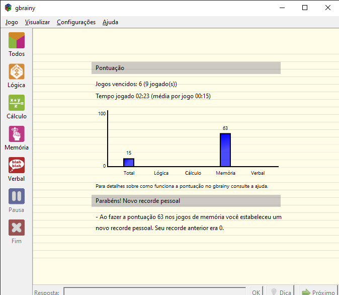
Task: Click the Total score bar showing 15
Action: click(129, 162)
